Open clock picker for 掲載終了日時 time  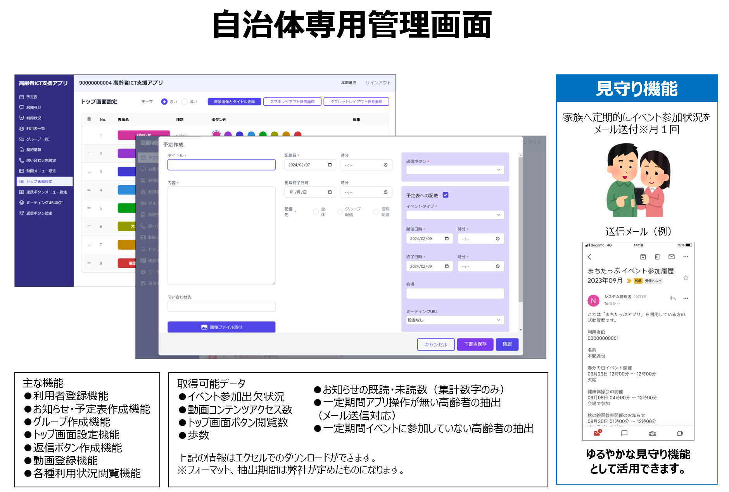click(x=385, y=192)
